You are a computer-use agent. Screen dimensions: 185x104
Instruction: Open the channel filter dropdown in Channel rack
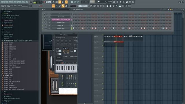[61, 9]
